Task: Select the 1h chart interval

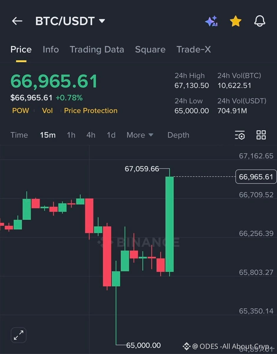Action: 71,135
